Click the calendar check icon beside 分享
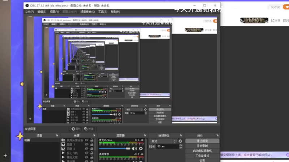This screenshot has width=289, height=162. coord(285,21)
